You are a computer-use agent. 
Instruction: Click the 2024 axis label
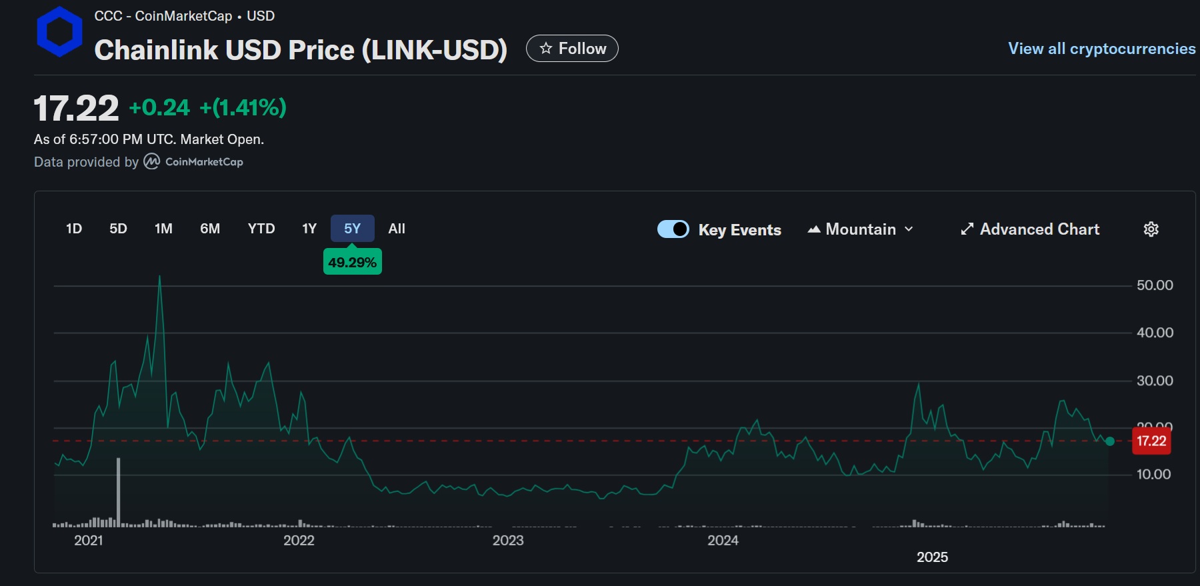click(723, 541)
